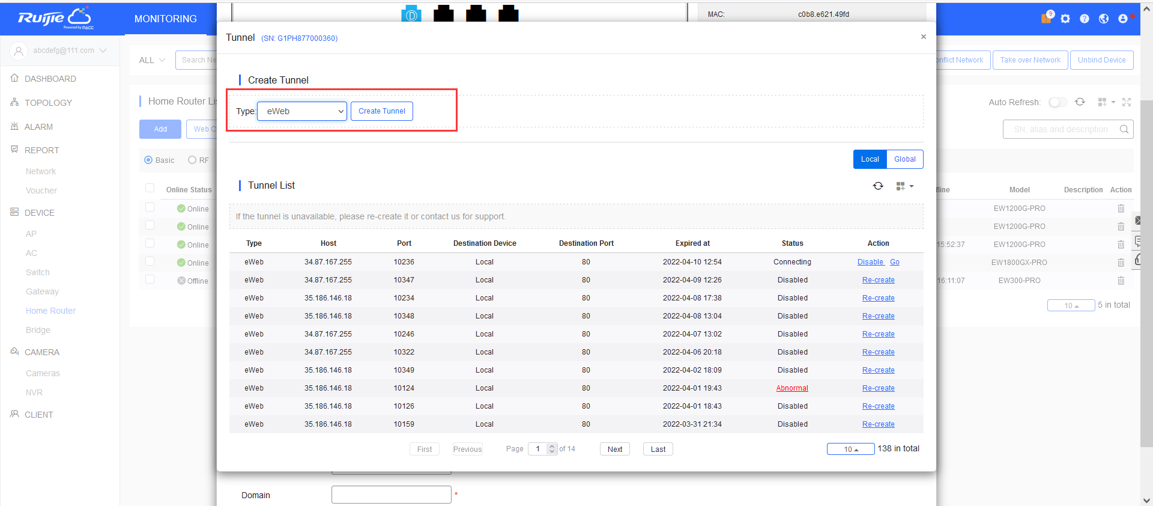Check the third Online device row checkbox
Viewport: 1153px width, 506px height.
pos(150,243)
